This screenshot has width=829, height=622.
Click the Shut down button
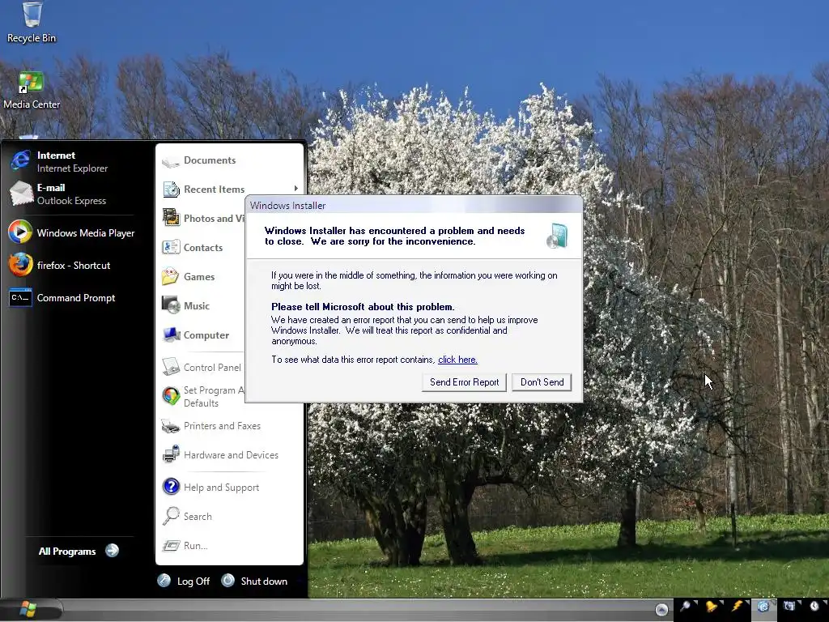point(255,581)
